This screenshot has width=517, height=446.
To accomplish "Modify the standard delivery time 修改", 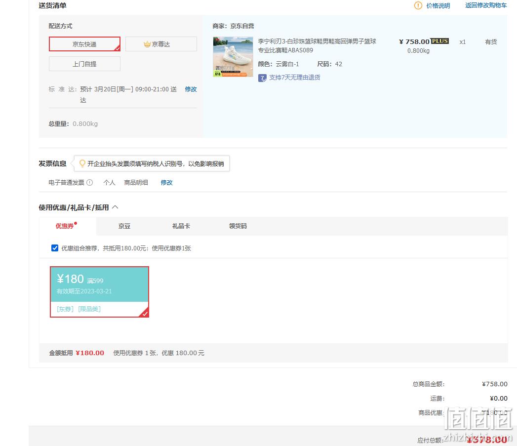I will (191, 89).
